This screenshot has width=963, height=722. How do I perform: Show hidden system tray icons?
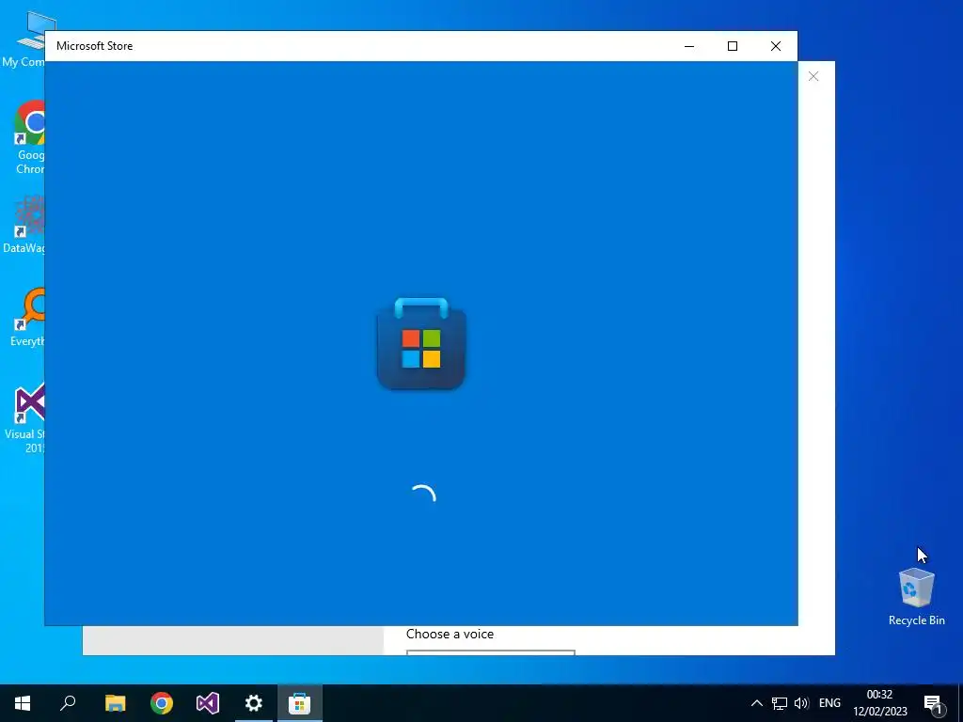(757, 703)
